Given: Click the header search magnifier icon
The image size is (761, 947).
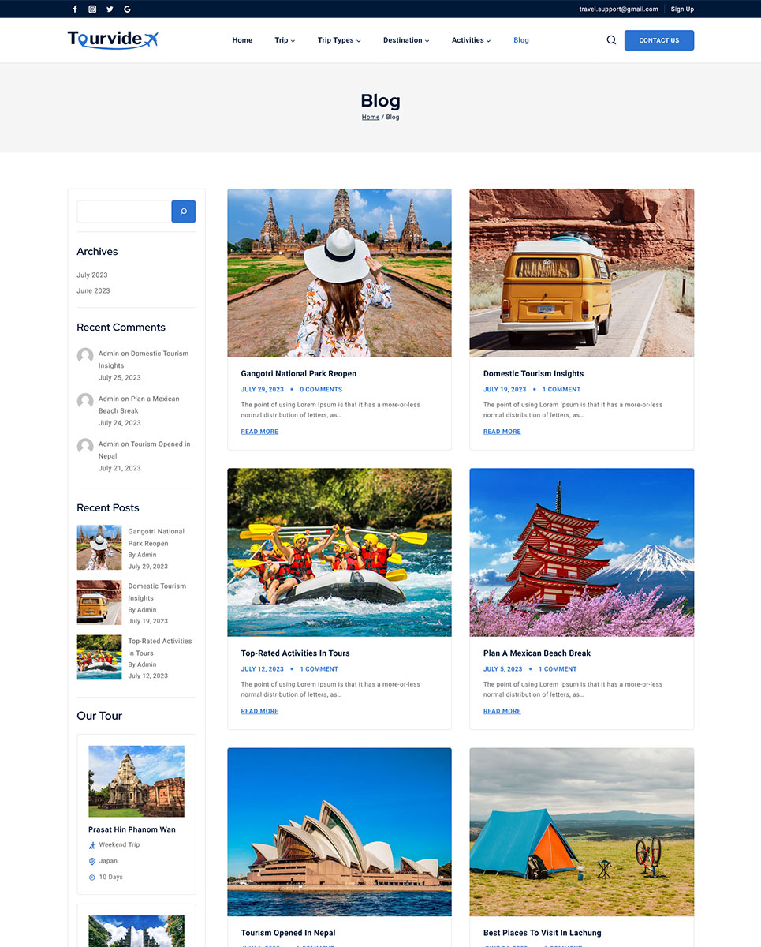Looking at the screenshot, I should coord(611,40).
